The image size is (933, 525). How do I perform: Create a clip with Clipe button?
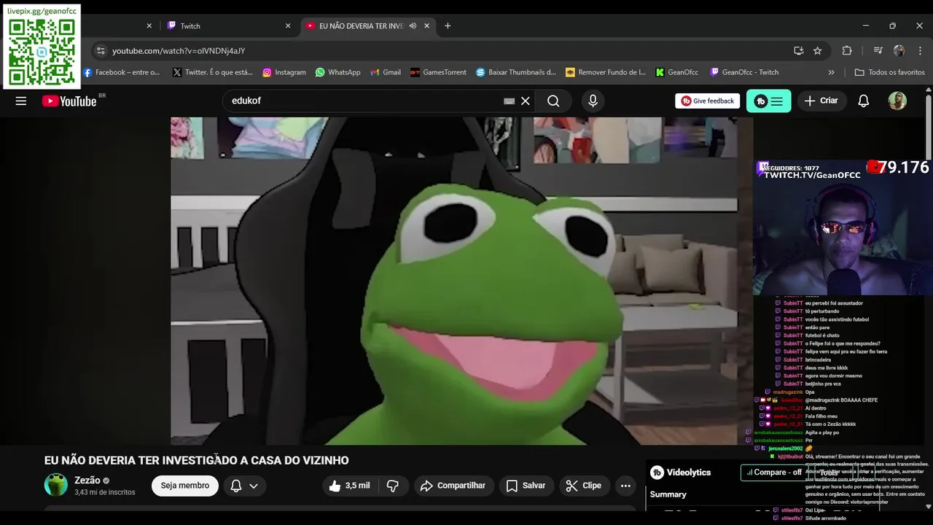coord(584,486)
